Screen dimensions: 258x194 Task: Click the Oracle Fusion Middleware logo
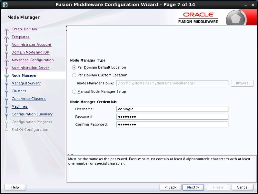[198, 18]
